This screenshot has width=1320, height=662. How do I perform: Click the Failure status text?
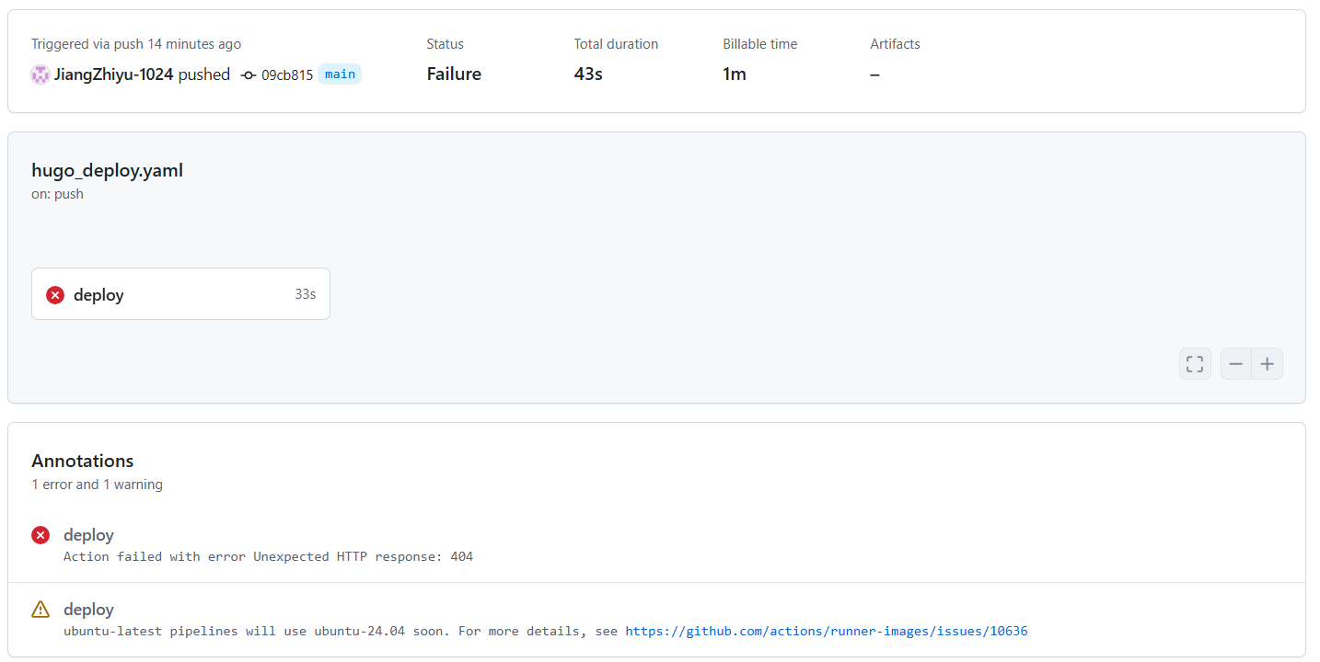click(x=454, y=74)
